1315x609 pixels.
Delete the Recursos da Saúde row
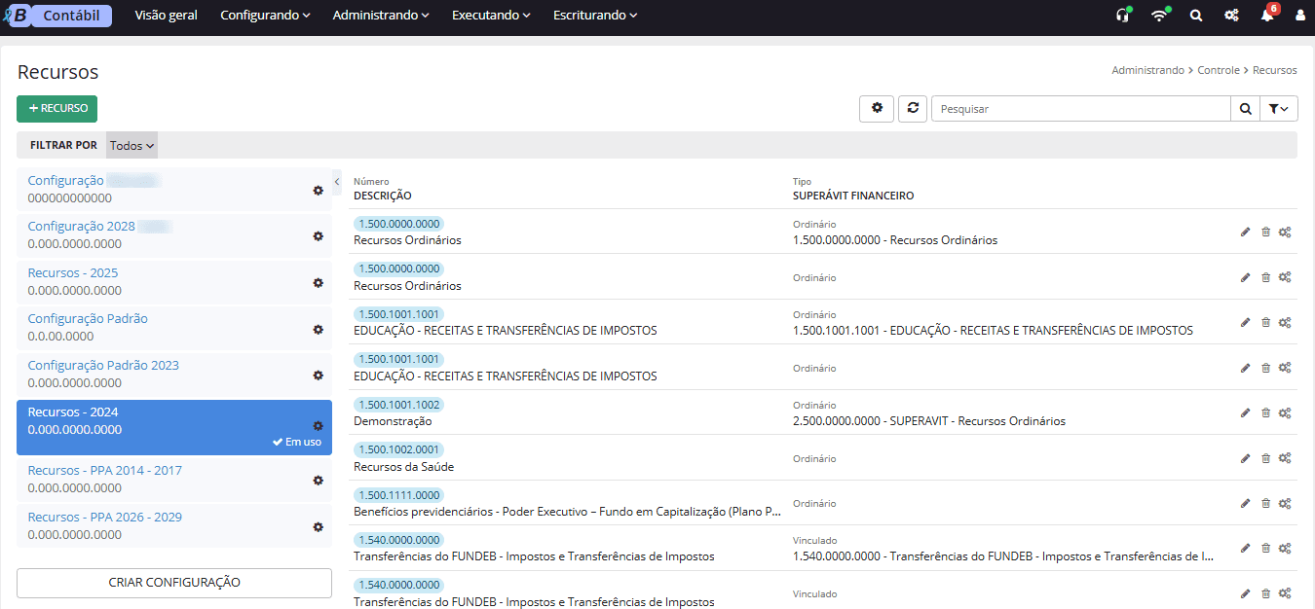pyautogui.click(x=1265, y=458)
